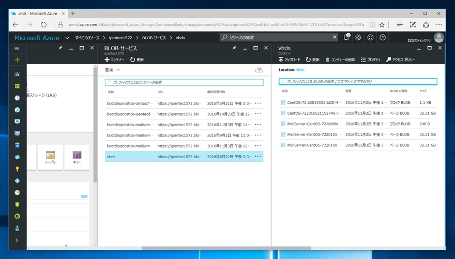Screen dimensions: 455x259
Task: Refresh the browser page
Action: point(43,25)
